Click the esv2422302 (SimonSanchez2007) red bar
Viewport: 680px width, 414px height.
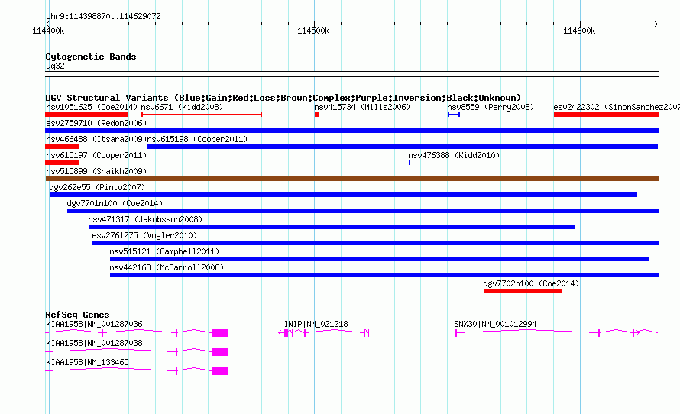coord(606,115)
